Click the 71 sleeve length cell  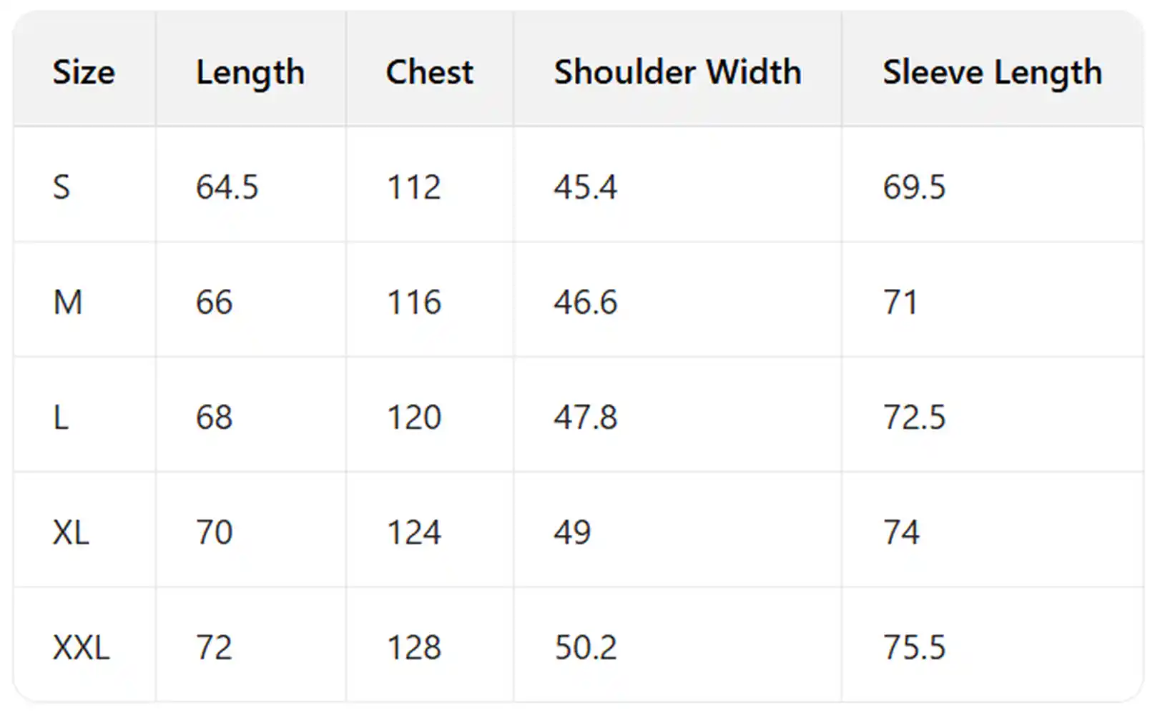click(x=900, y=302)
